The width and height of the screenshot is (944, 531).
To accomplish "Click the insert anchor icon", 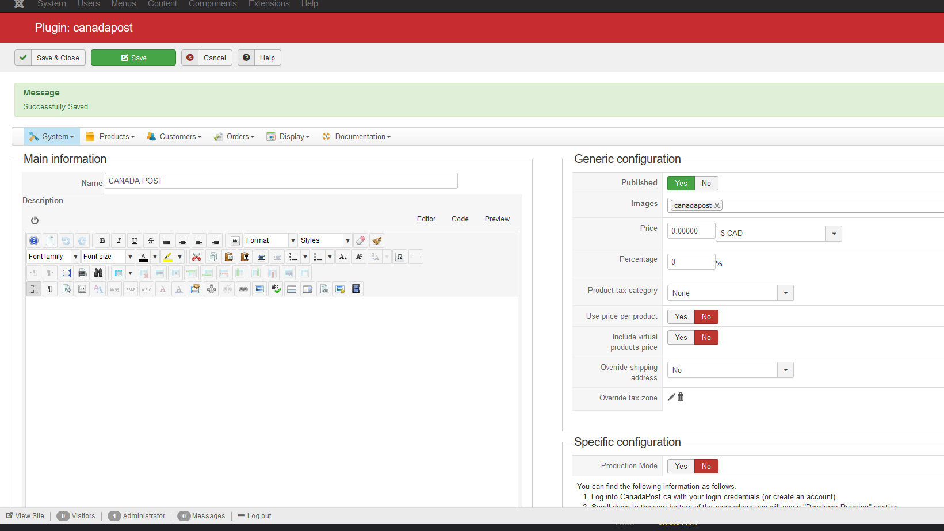I will [x=212, y=289].
